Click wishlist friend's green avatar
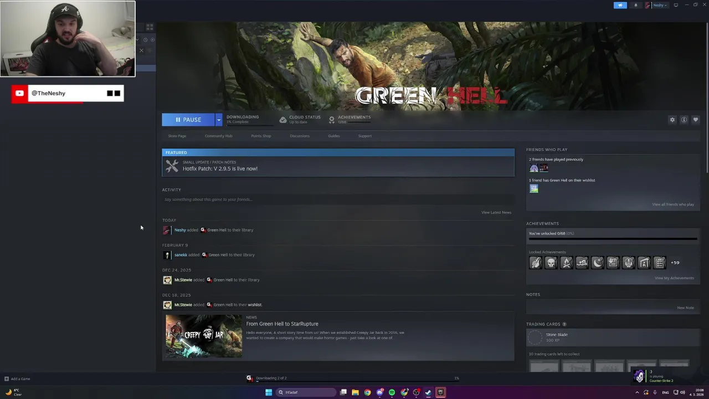709x399 pixels. click(534, 188)
